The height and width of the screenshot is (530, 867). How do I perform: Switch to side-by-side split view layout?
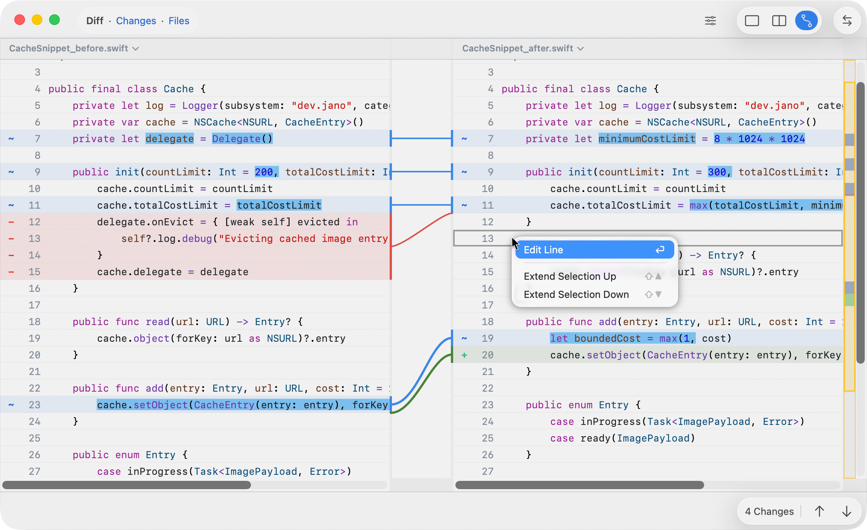[x=779, y=21]
